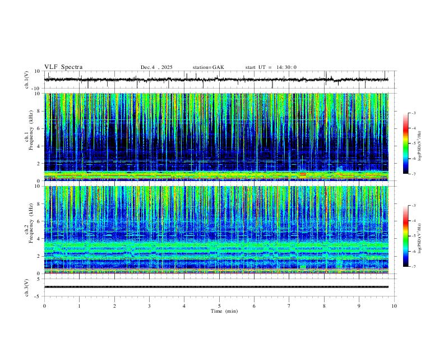The height and width of the screenshot is (343, 444).
Task: Select the "start UT = 14:30:0" text
Action: coord(271,67)
